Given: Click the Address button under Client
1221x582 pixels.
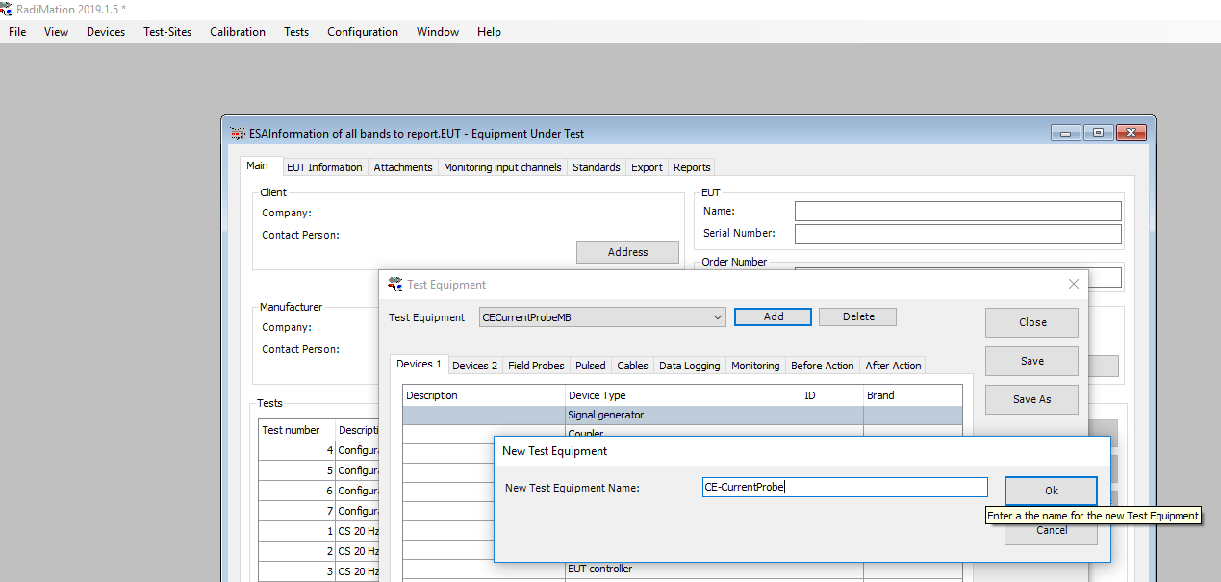Looking at the screenshot, I should 627,252.
